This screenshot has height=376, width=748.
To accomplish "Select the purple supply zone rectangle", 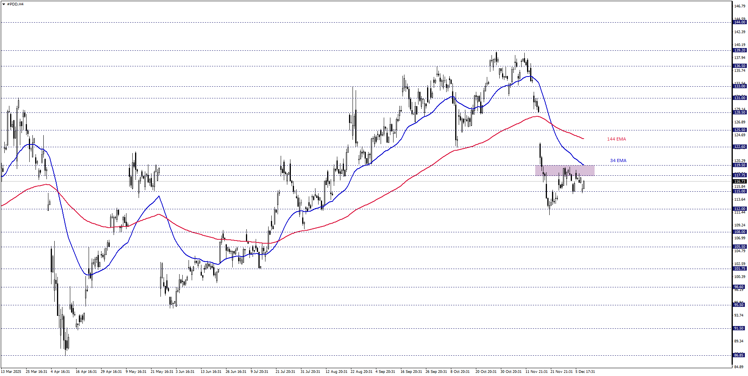I will click(x=565, y=170).
